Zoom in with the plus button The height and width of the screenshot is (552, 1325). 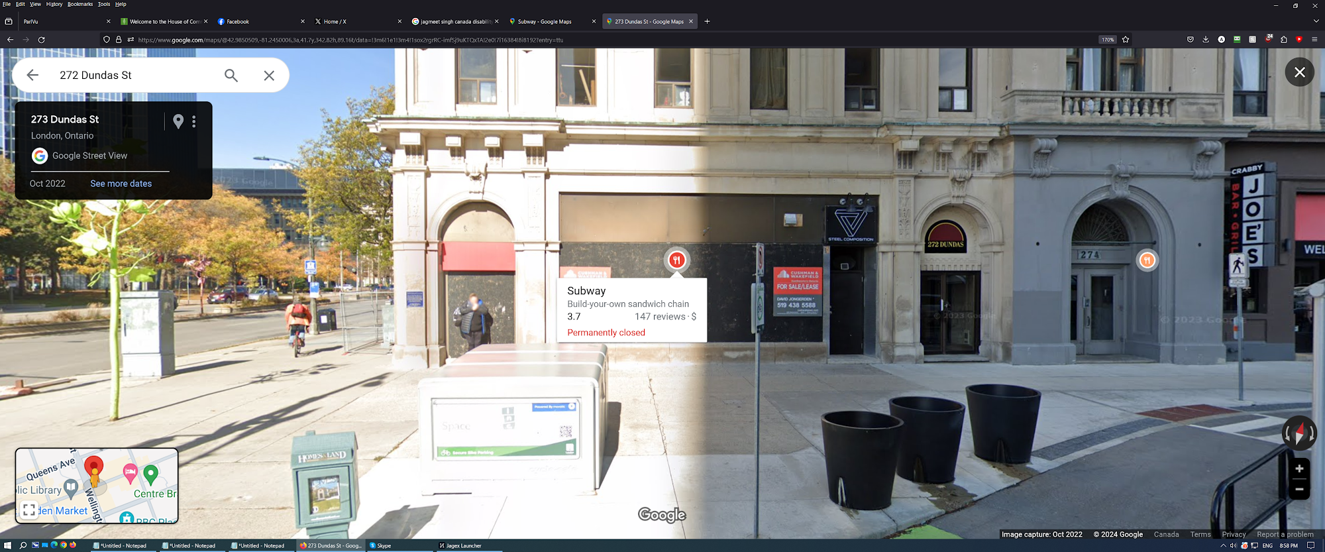(x=1299, y=469)
